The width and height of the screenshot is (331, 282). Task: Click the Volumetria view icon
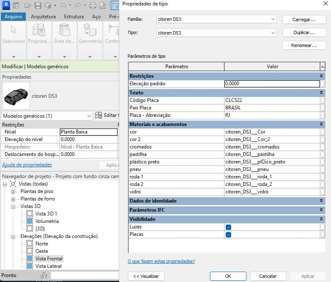tap(30, 221)
